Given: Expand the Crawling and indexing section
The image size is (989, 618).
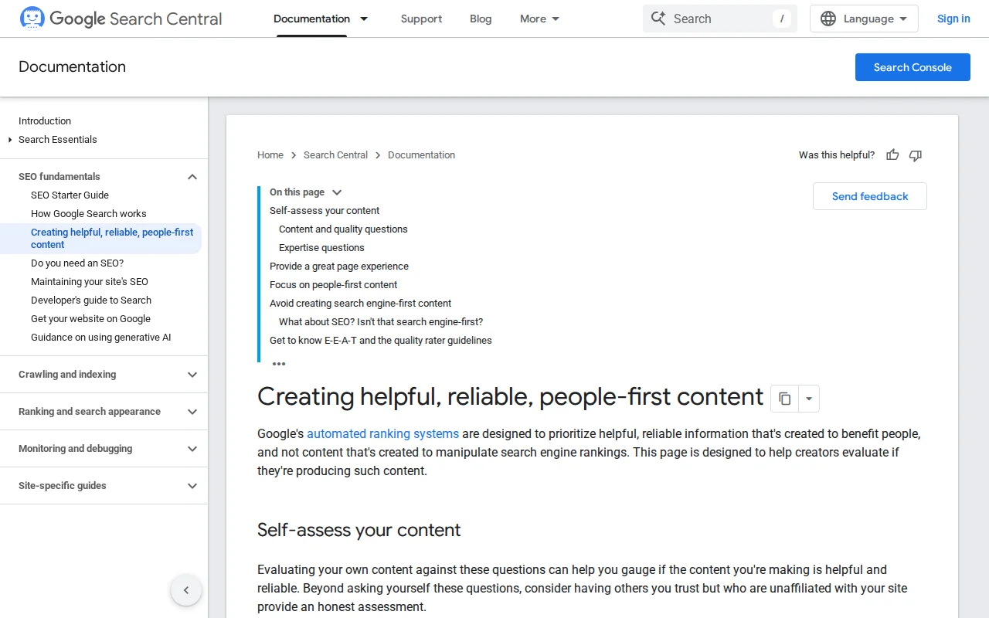Looking at the screenshot, I should [192, 374].
